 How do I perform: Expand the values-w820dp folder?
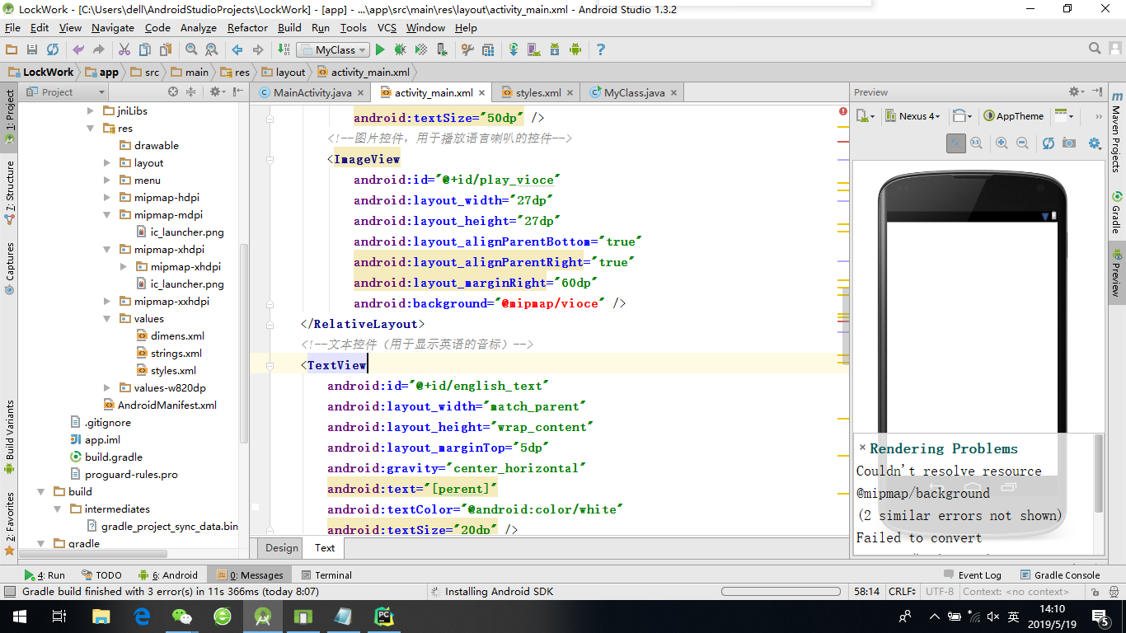point(107,388)
